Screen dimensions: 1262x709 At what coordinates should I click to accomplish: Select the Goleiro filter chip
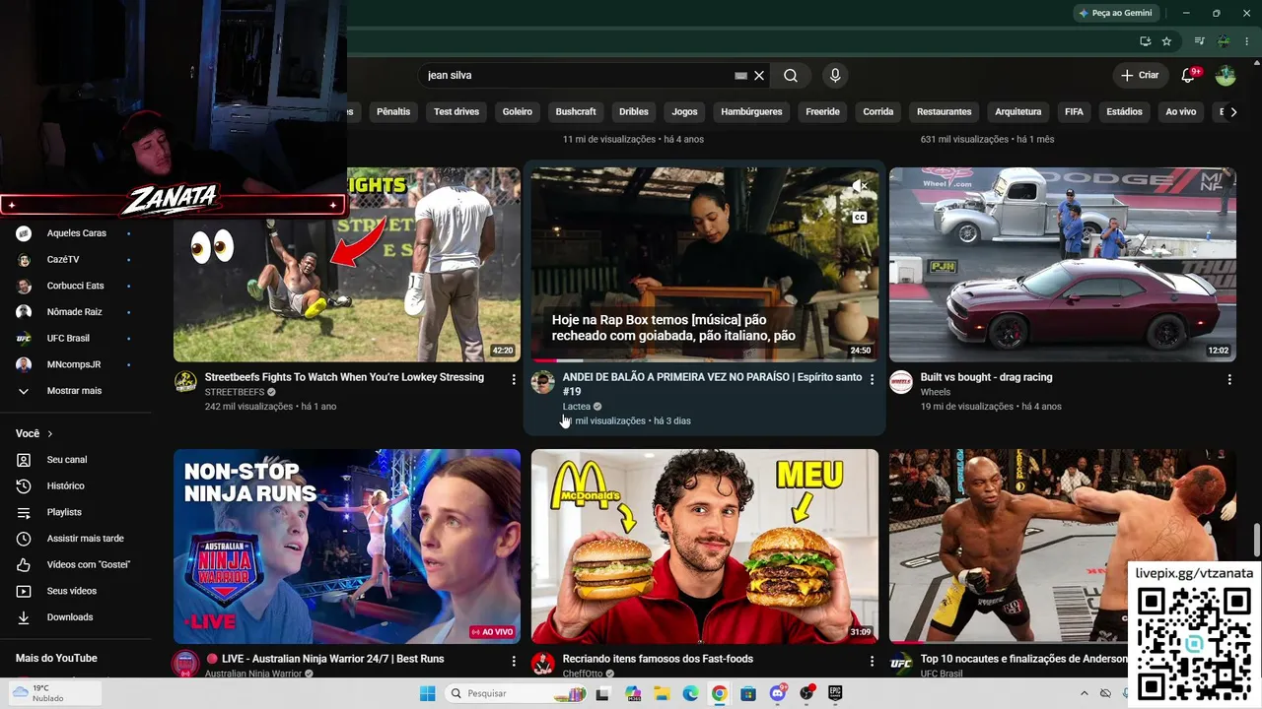pyautogui.click(x=518, y=112)
